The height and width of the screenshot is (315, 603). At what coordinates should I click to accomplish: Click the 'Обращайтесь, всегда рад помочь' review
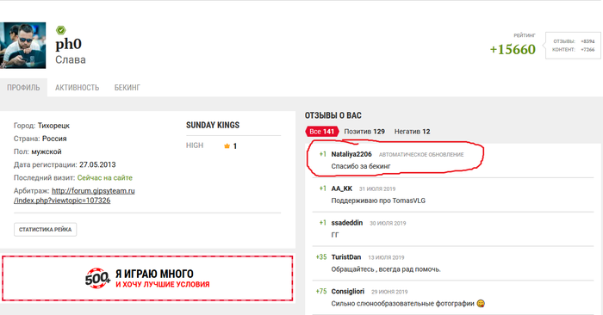386,269
